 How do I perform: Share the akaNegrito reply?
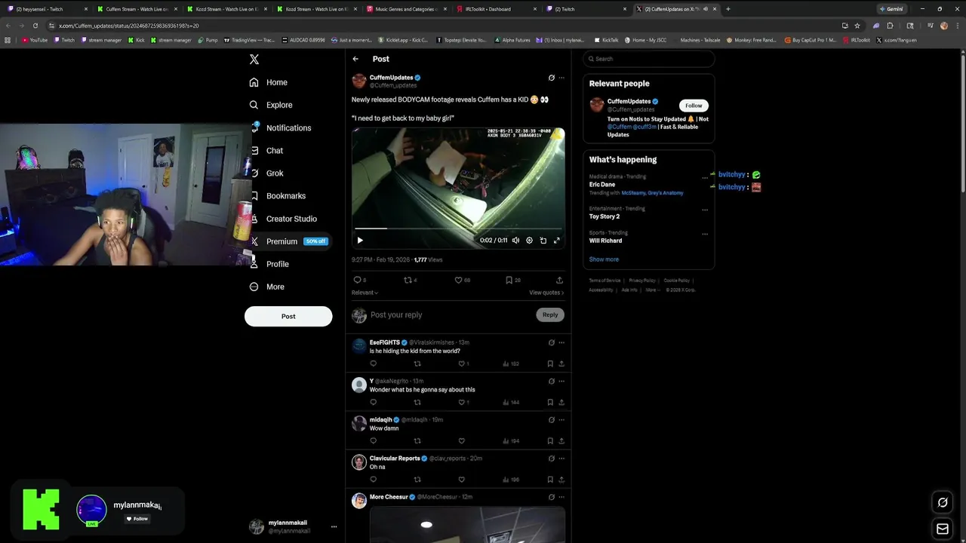click(x=561, y=402)
